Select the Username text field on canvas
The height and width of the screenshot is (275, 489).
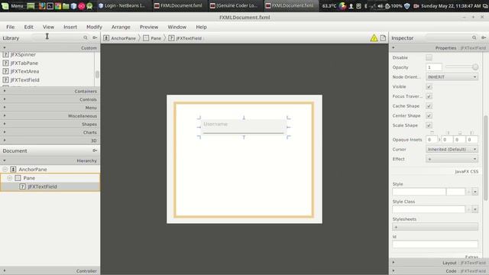pyautogui.click(x=244, y=128)
